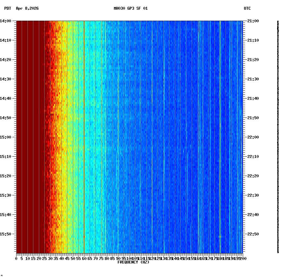Click the blue high-frequency region

point(194,129)
